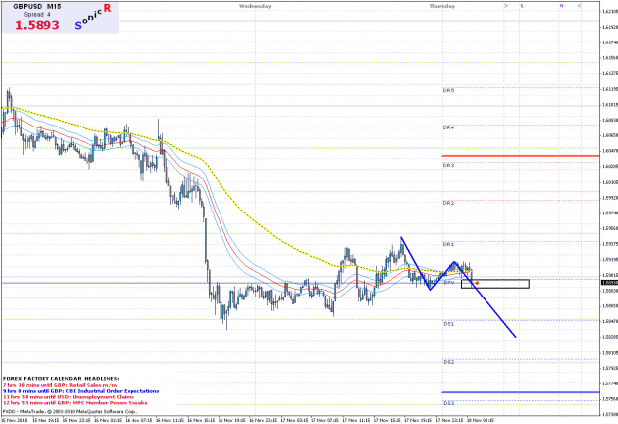Click the 16 Nov 11:15 time axis label
Screen dimensions: 618x424
tap(169, 420)
